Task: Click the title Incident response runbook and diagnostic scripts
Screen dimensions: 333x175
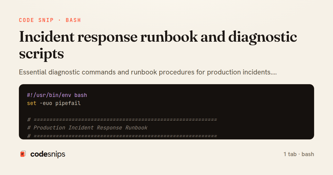Action: [158, 45]
